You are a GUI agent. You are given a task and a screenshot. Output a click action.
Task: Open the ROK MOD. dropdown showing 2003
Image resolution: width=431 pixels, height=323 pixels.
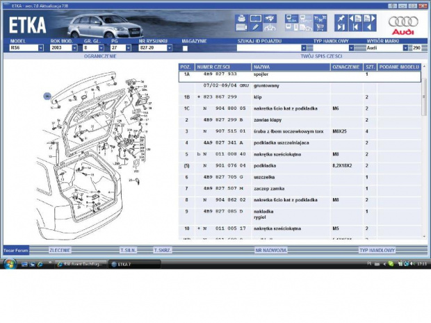pyautogui.click(x=74, y=48)
